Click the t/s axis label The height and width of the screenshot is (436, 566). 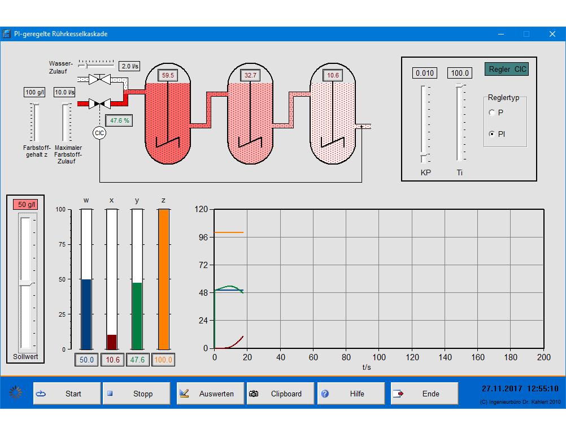pos(367,368)
